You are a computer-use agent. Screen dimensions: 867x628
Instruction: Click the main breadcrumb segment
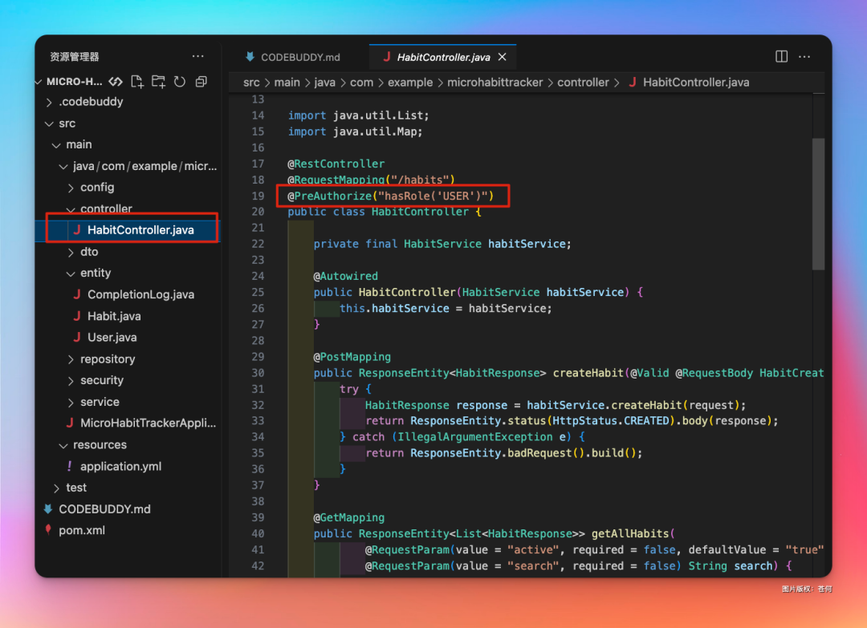[x=287, y=83]
